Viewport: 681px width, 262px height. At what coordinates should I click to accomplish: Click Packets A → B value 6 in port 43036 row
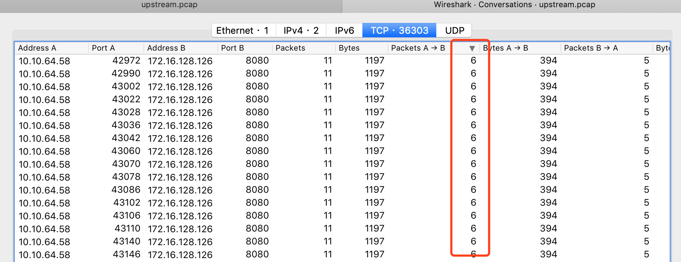474,125
